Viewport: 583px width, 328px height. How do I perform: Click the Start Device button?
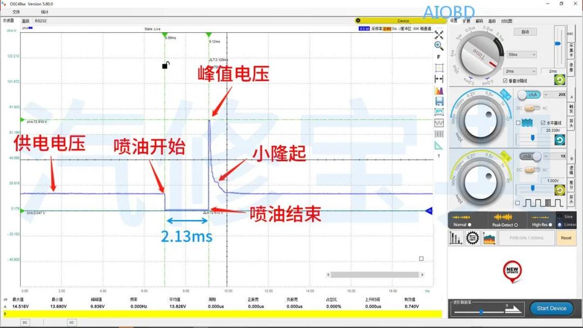click(551, 309)
